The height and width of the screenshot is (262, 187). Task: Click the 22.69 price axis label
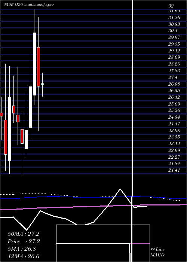(x=174, y=150)
